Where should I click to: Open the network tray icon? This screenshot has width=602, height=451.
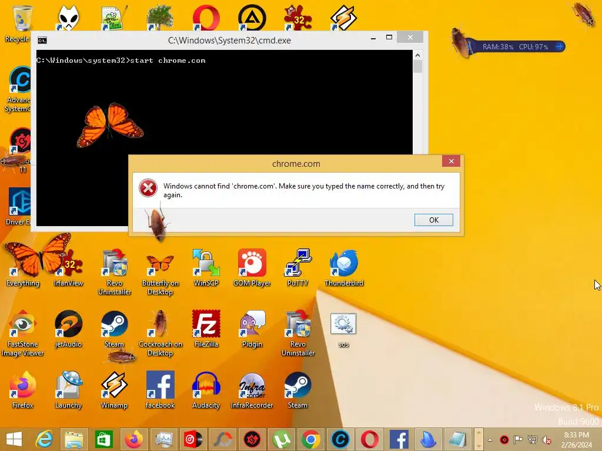point(533,439)
